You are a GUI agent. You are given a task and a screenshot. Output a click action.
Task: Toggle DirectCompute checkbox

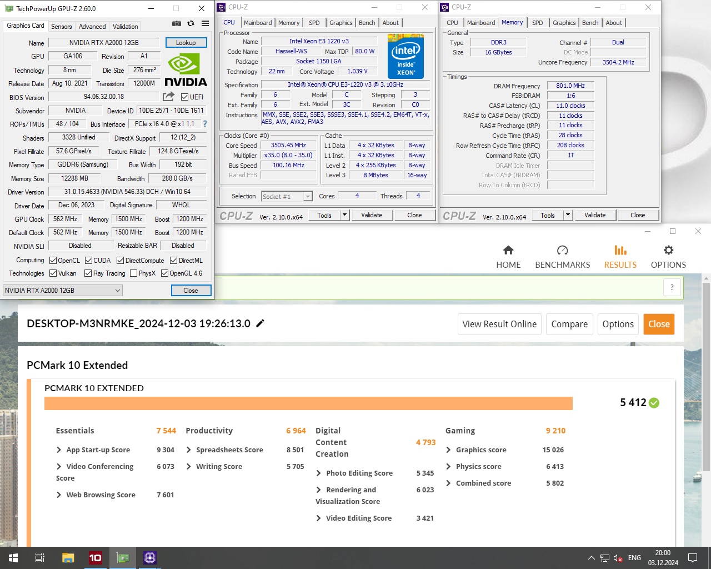pos(121,260)
